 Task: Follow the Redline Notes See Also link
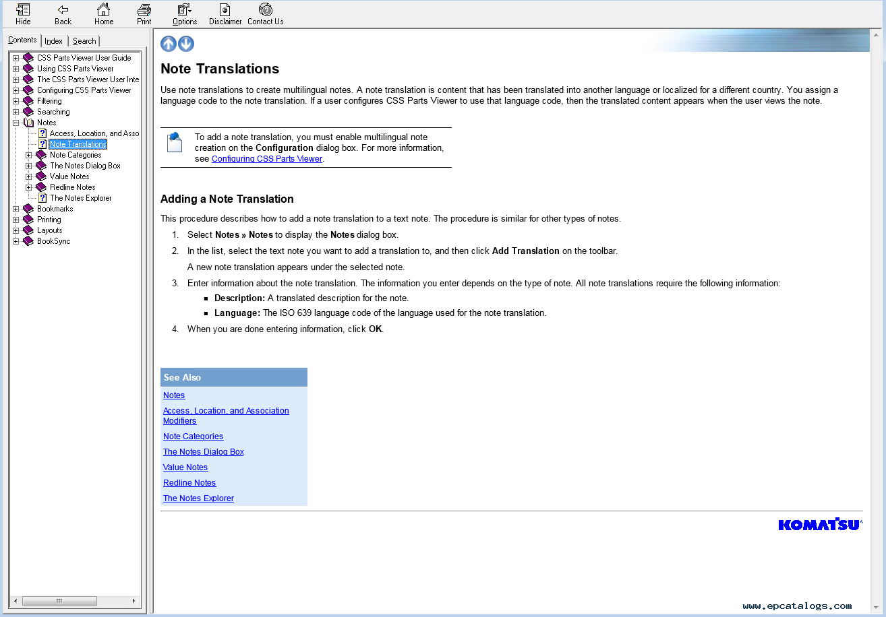click(x=189, y=483)
